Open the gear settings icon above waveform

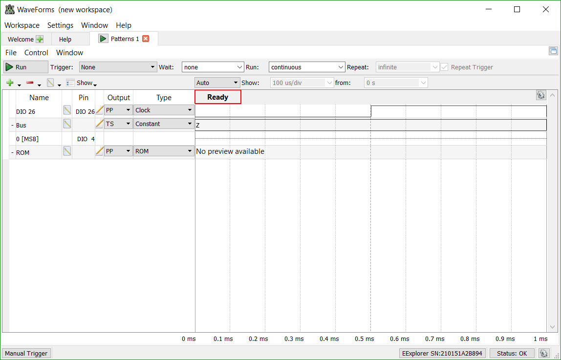point(540,95)
